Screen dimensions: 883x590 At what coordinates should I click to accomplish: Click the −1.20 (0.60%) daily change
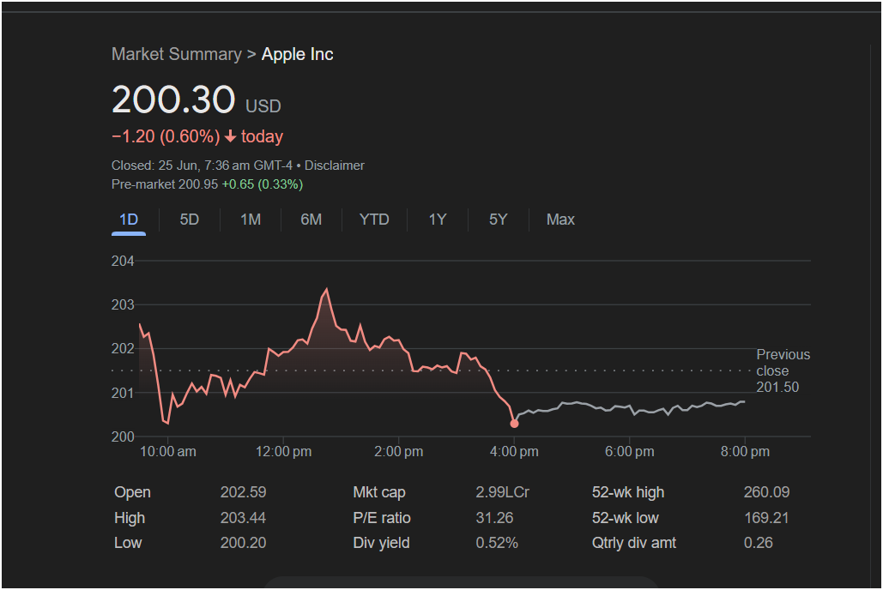tap(166, 136)
